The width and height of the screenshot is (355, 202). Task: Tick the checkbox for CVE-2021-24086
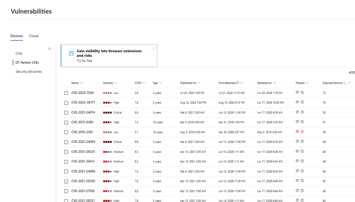point(66,172)
